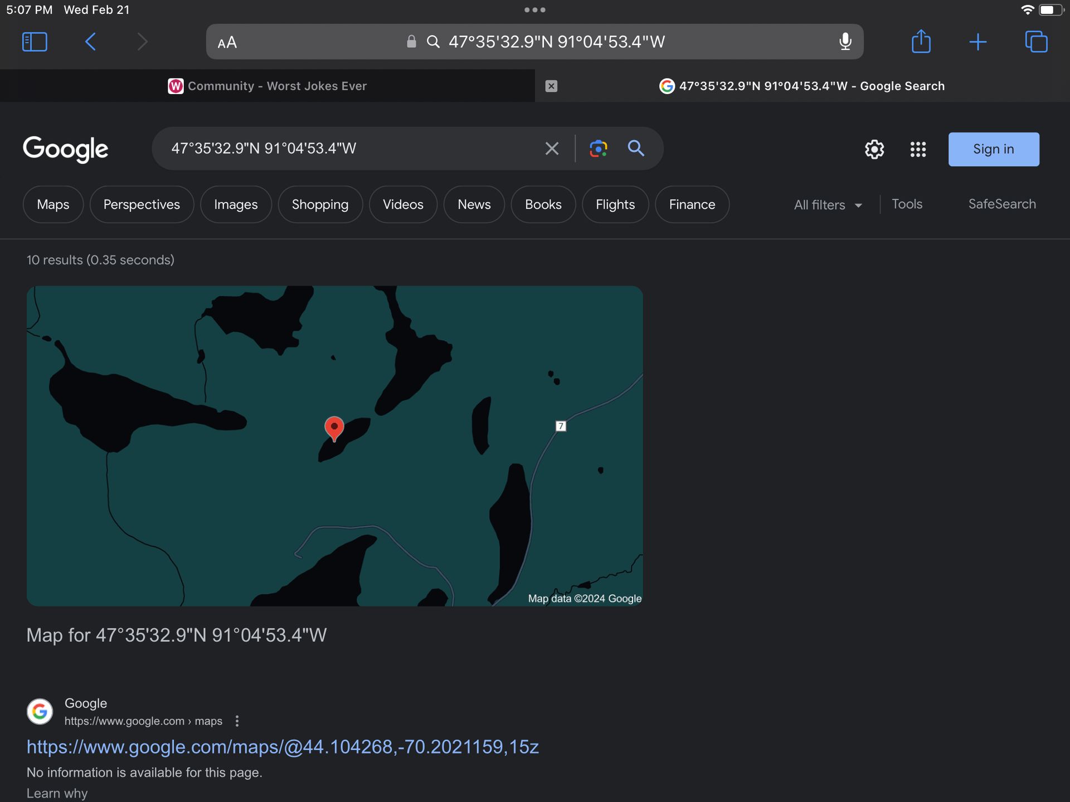Tap the red pin on map

334,428
